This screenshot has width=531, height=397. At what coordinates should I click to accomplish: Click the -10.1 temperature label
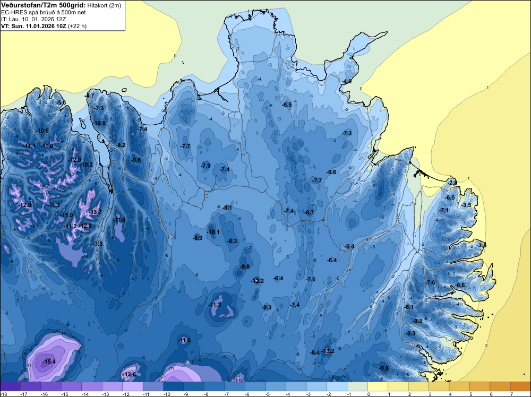click(213, 232)
